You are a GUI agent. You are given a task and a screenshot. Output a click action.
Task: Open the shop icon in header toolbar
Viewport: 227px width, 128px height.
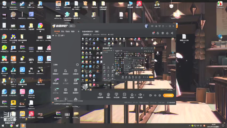pos(163,33)
